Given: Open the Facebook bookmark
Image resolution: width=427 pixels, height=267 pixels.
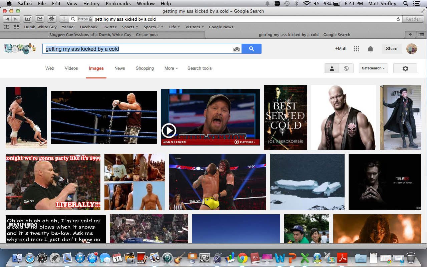Looking at the screenshot, I should pos(88,27).
